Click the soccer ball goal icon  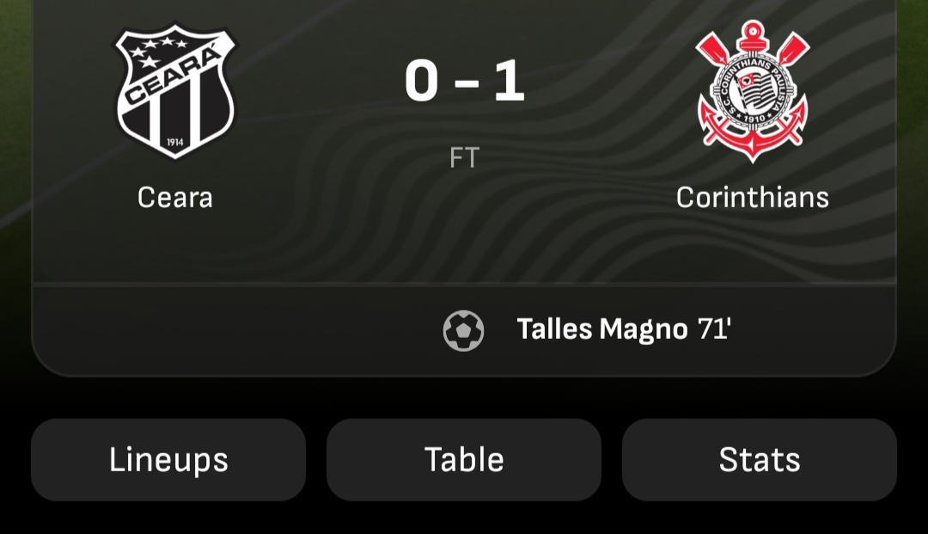pyautogui.click(x=463, y=330)
